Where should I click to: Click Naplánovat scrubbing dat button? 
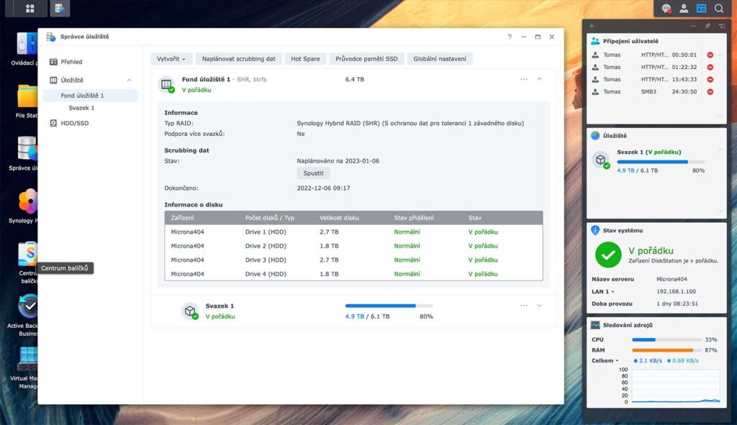[238, 59]
